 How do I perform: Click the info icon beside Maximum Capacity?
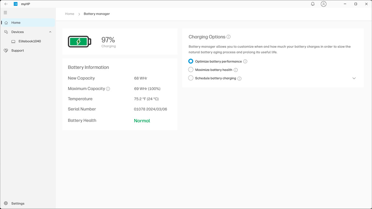108,89
